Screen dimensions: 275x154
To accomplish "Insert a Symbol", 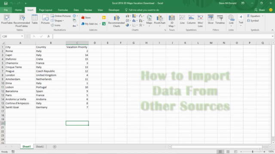I will 253,21.
